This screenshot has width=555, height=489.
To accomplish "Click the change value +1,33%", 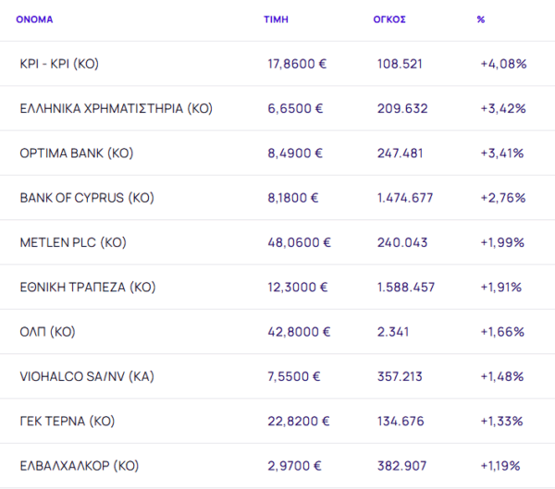I will click(x=501, y=422).
